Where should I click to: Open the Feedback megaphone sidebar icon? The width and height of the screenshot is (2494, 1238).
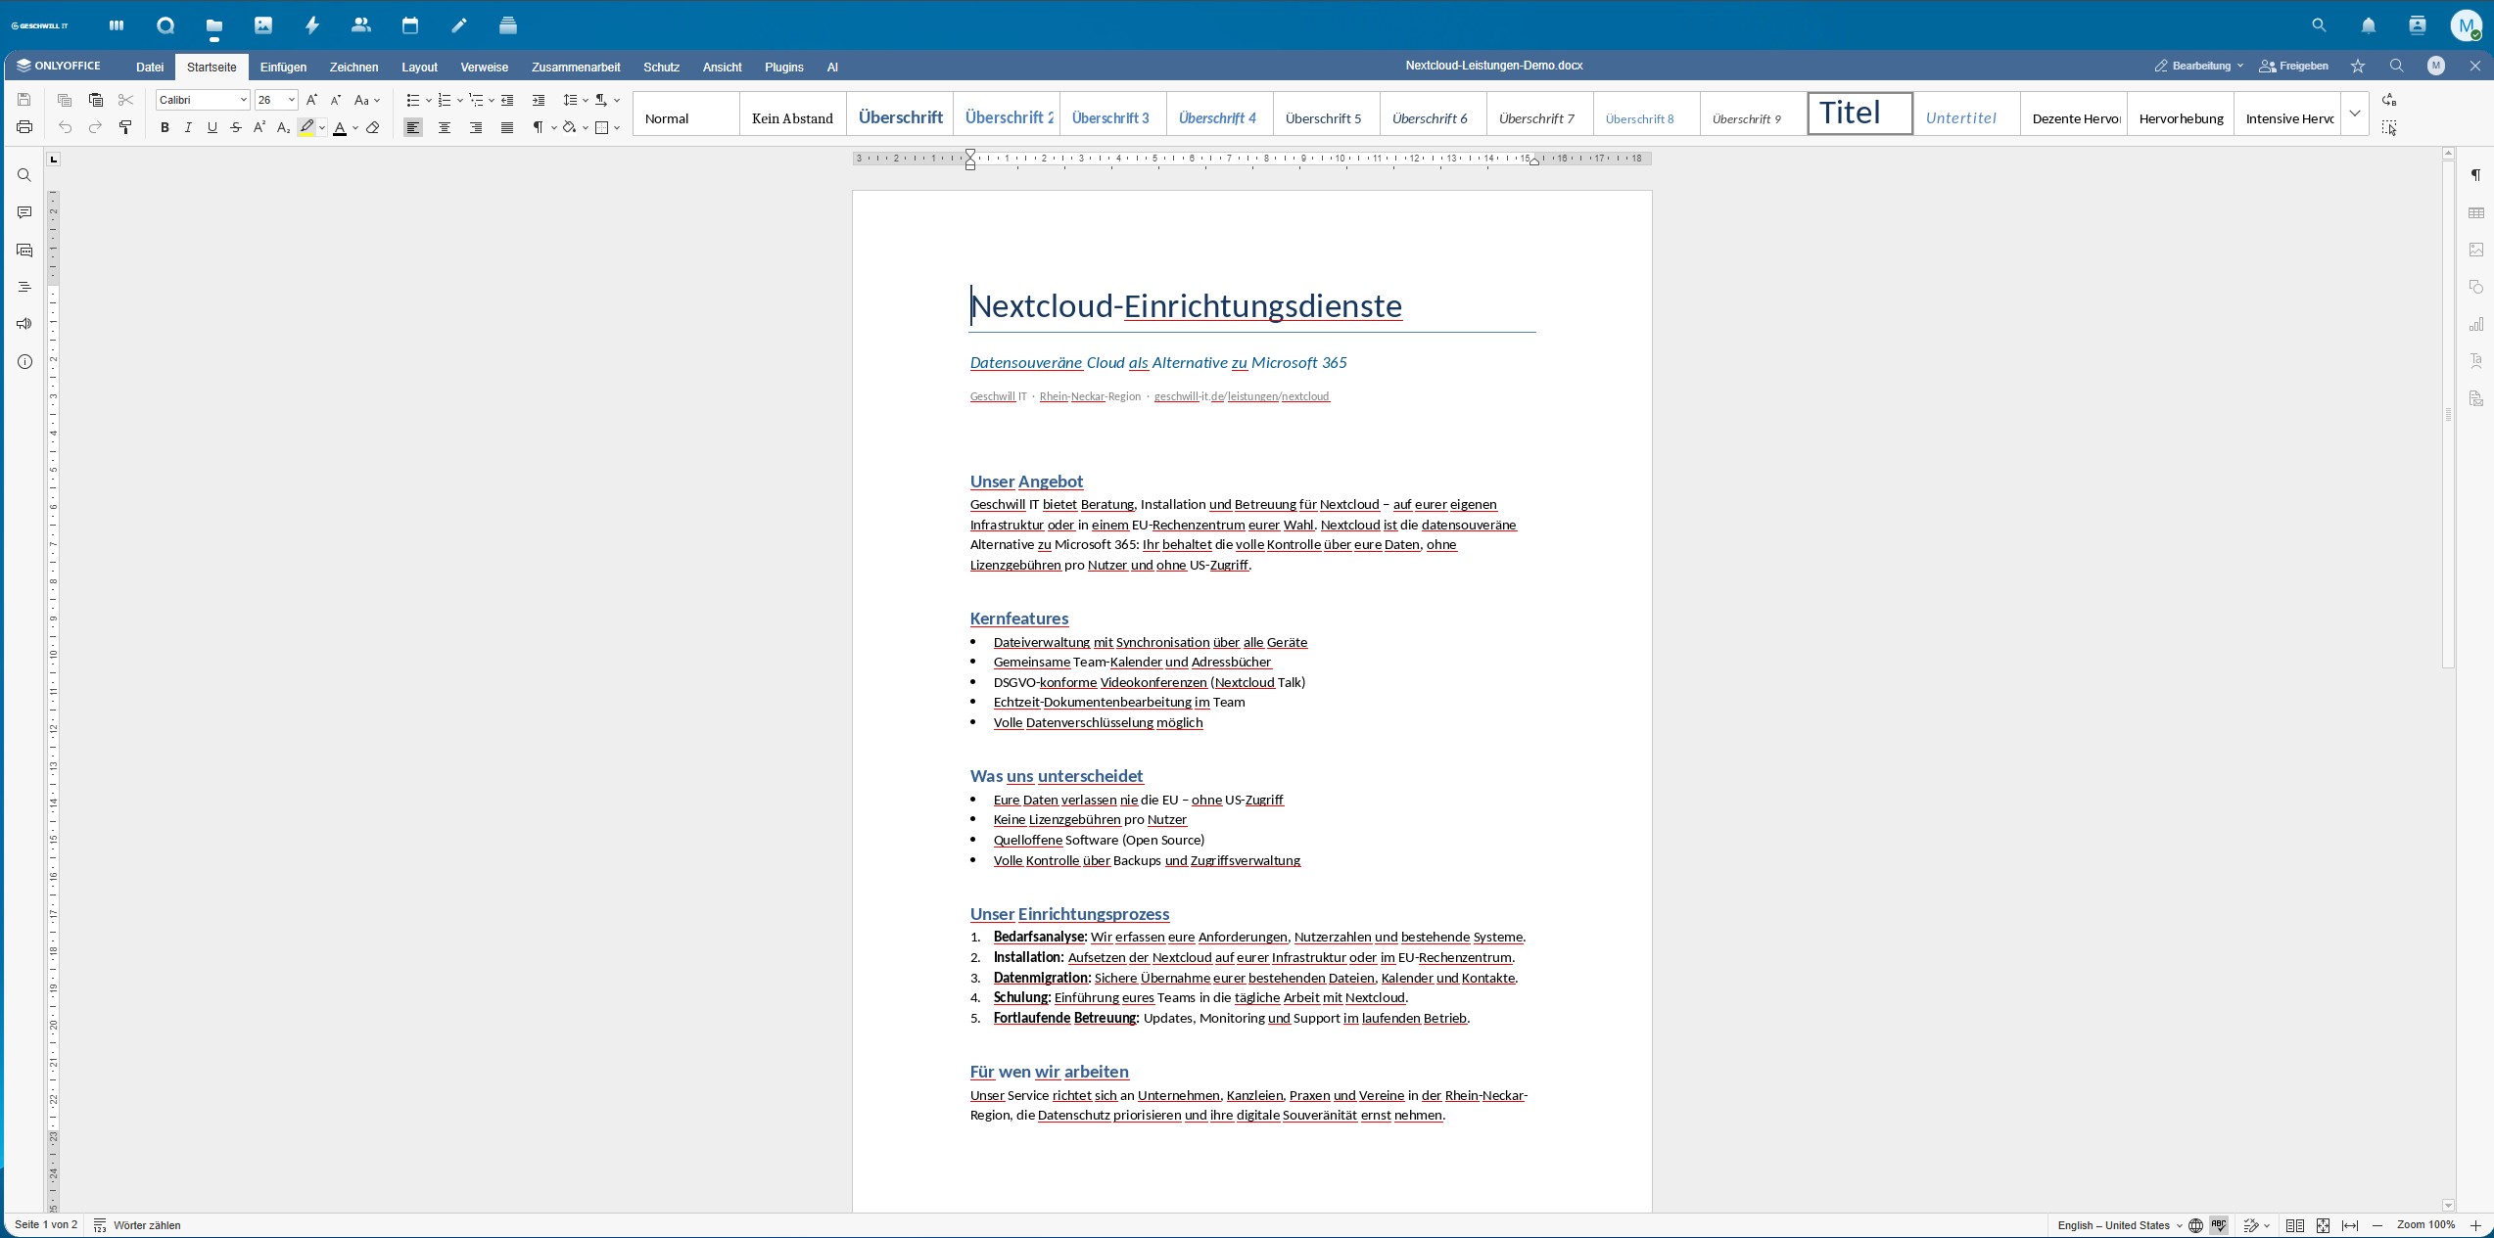[x=24, y=324]
